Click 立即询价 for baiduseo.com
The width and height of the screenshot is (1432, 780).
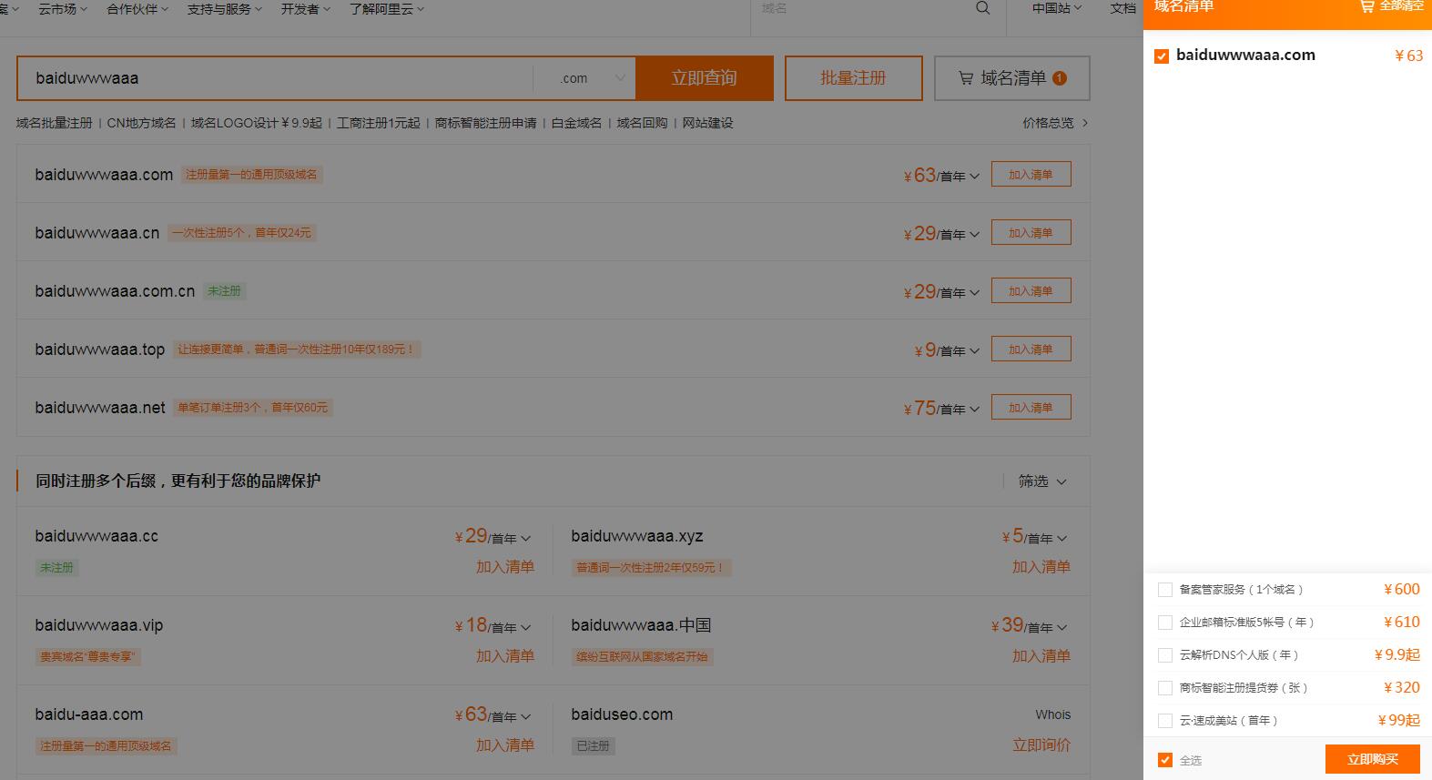point(1041,745)
